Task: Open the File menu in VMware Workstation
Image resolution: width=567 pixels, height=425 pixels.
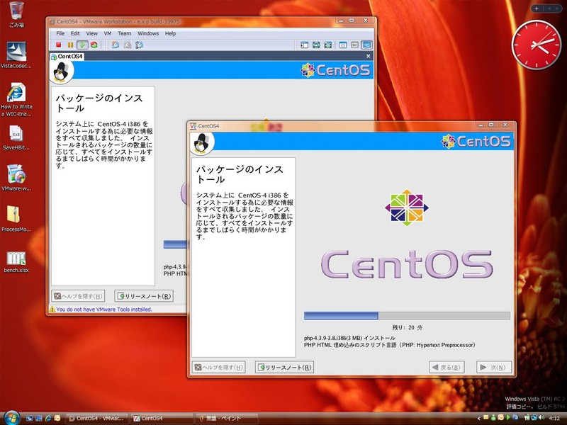Action: coord(60,33)
